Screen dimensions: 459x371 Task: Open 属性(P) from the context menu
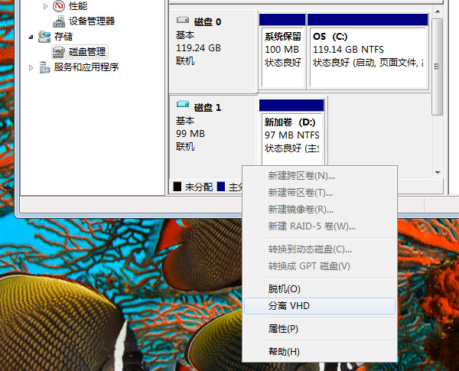320,329
